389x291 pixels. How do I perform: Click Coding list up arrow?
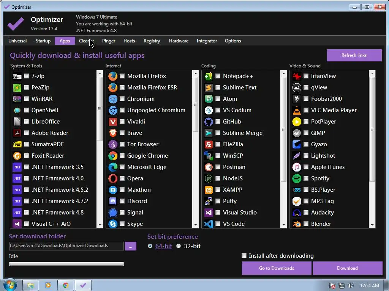[283, 74]
